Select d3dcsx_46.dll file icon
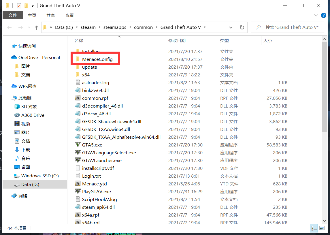 pyautogui.click(x=78, y=114)
